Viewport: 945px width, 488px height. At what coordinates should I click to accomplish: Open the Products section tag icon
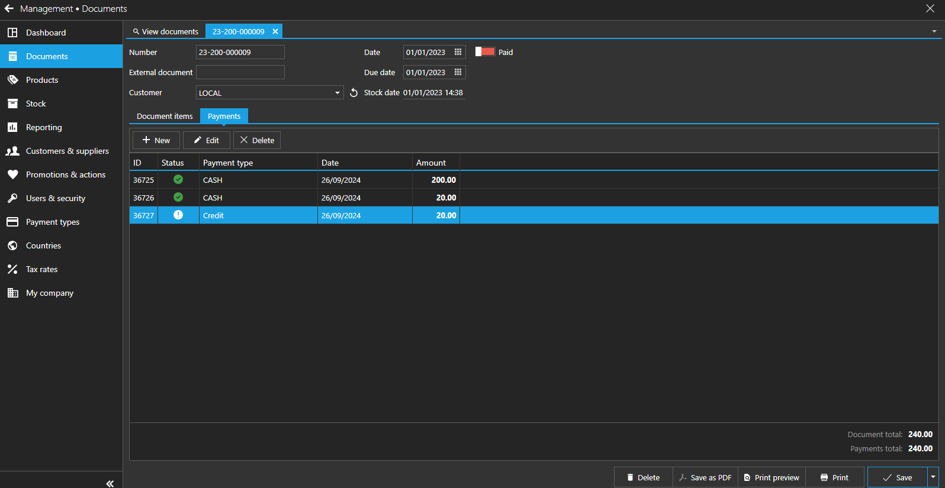[12, 80]
